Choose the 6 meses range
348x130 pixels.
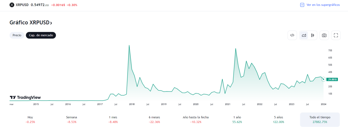click(154, 119)
